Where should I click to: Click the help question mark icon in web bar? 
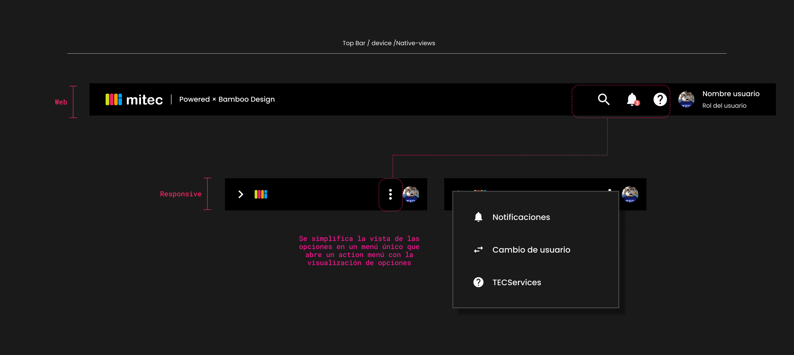click(x=660, y=99)
